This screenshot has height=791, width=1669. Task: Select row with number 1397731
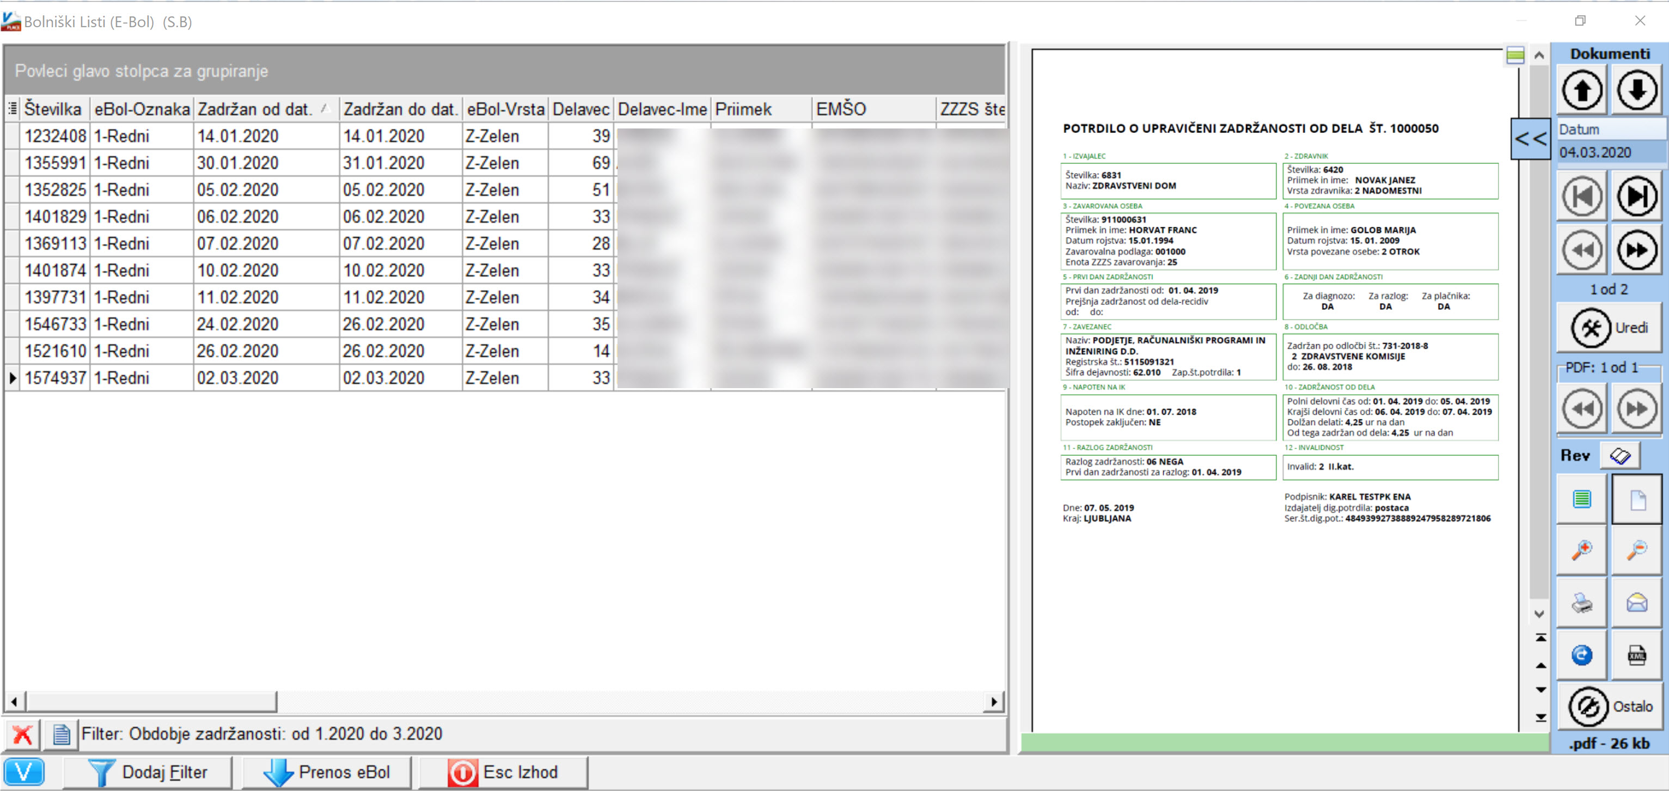pos(505,297)
